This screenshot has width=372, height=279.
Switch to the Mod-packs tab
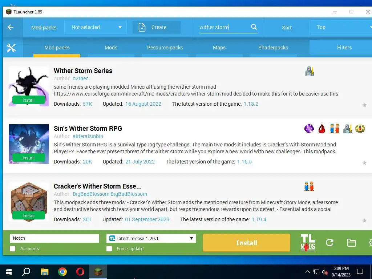click(x=57, y=48)
